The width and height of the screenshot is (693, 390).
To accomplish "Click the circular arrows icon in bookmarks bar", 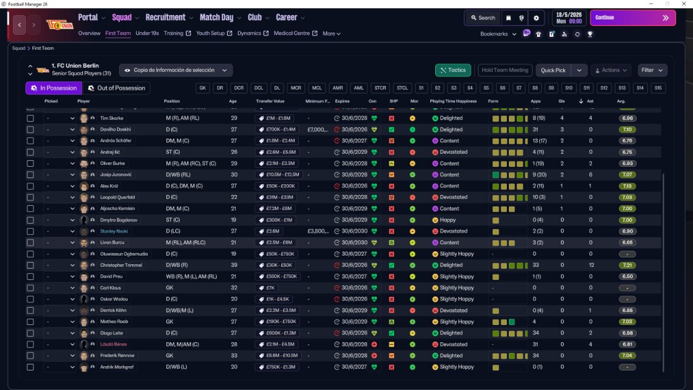I will point(577,34).
